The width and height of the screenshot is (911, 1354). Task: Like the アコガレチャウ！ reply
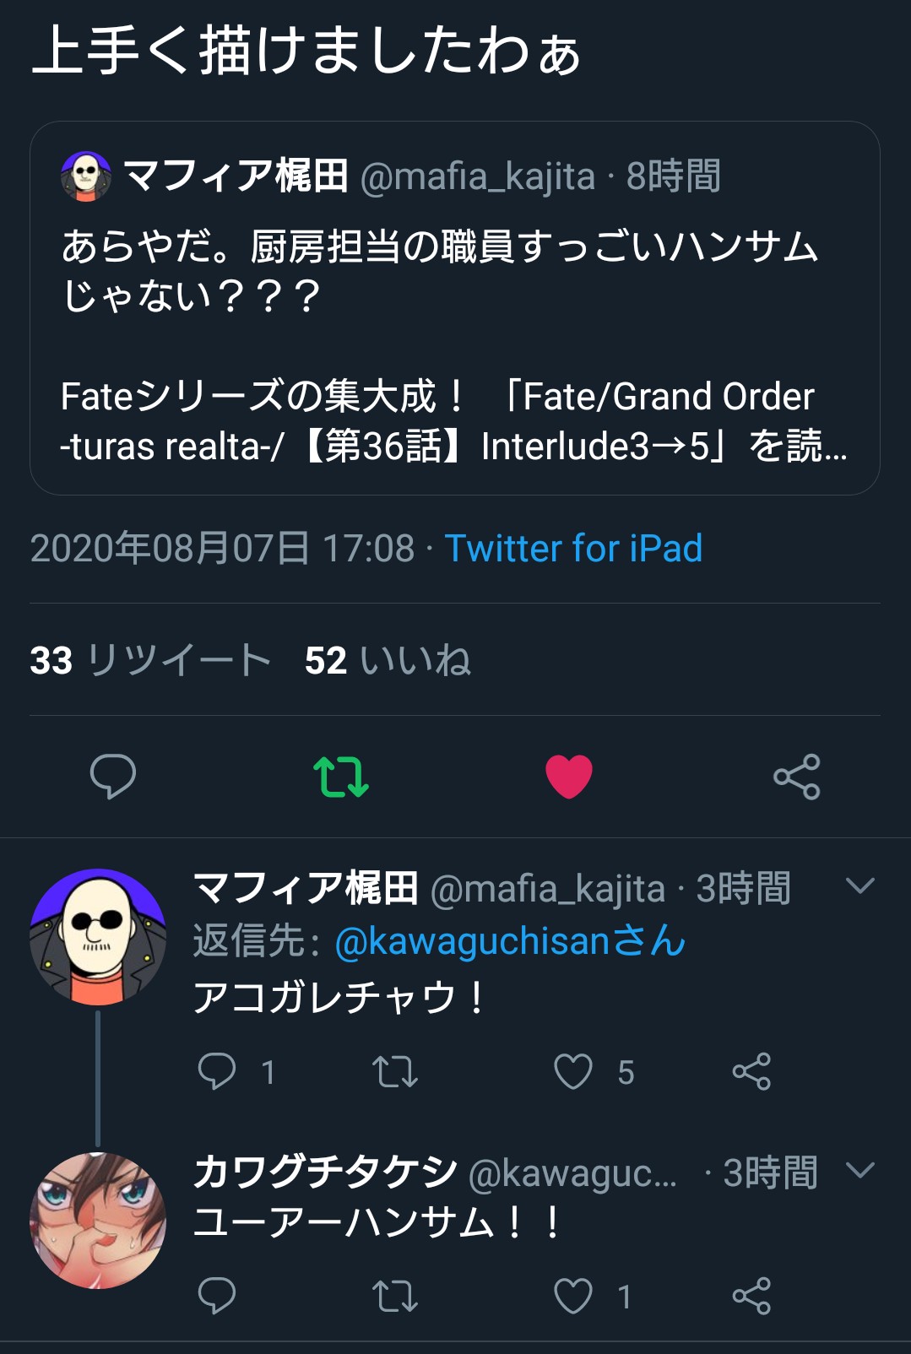click(573, 1071)
